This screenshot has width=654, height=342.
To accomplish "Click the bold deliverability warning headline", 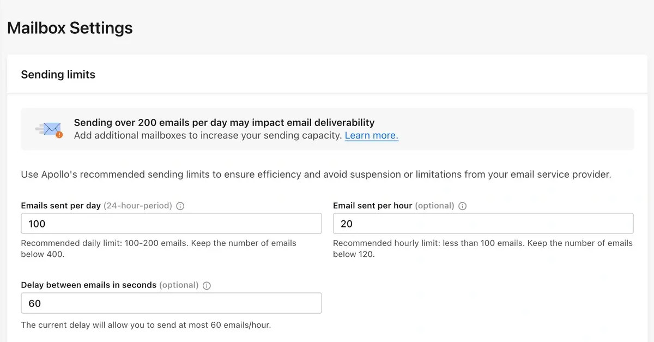I will click(x=224, y=122).
